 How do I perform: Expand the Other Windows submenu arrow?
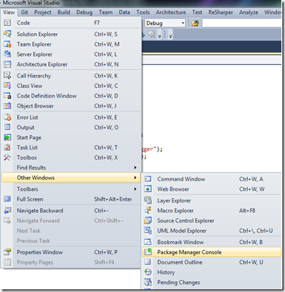pos(135,178)
